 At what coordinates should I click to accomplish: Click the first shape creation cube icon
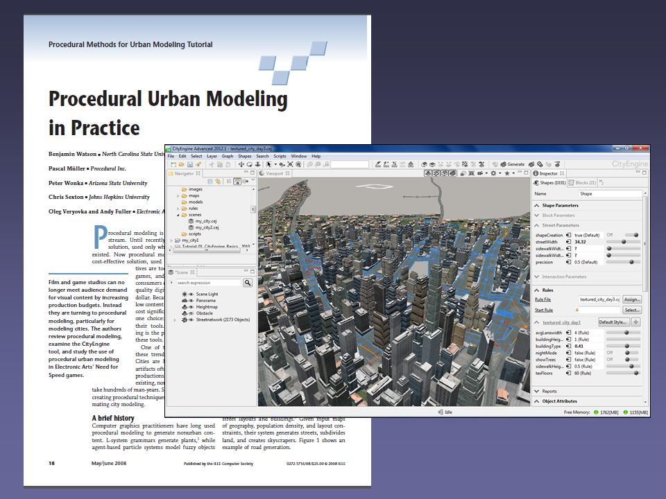click(424, 165)
